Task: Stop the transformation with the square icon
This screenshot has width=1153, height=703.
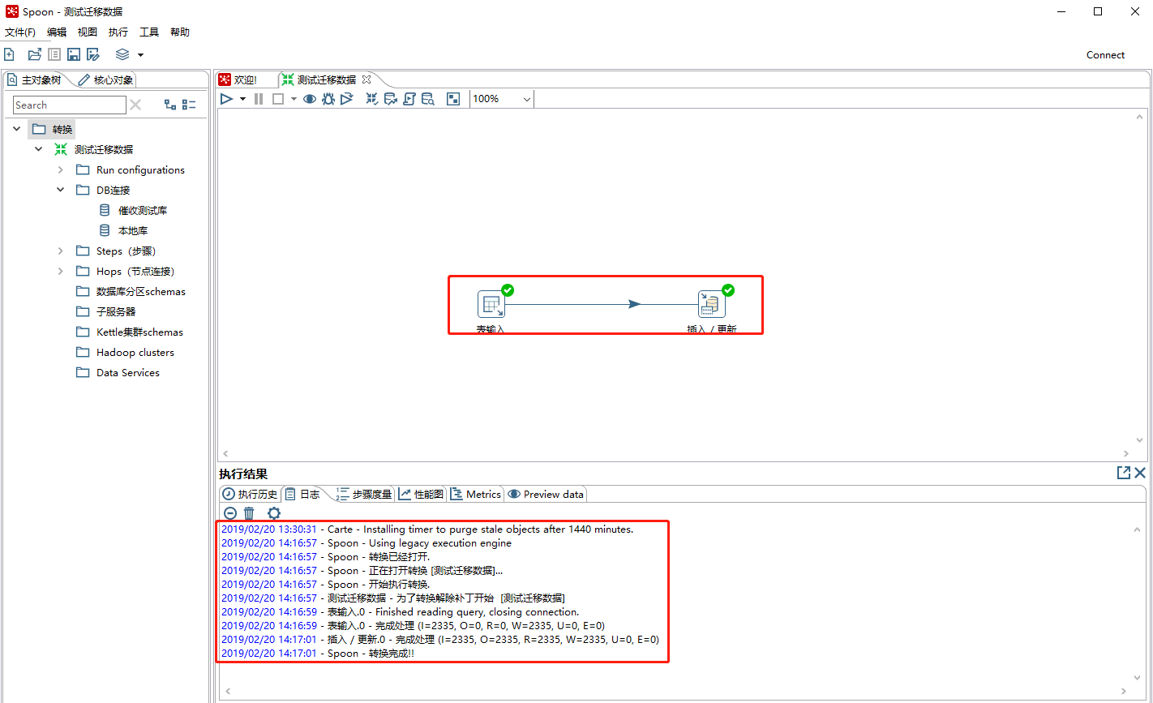Action: click(x=278, y=99)
